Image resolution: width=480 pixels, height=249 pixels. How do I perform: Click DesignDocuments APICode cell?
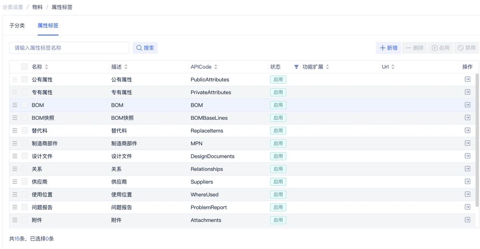tap(213, 156)
